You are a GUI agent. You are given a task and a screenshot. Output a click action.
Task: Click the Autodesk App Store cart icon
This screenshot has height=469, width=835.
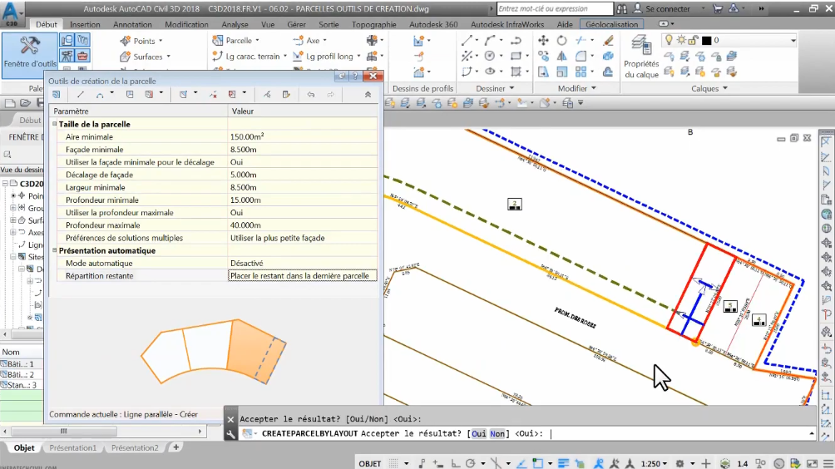(x=718, y=8)
